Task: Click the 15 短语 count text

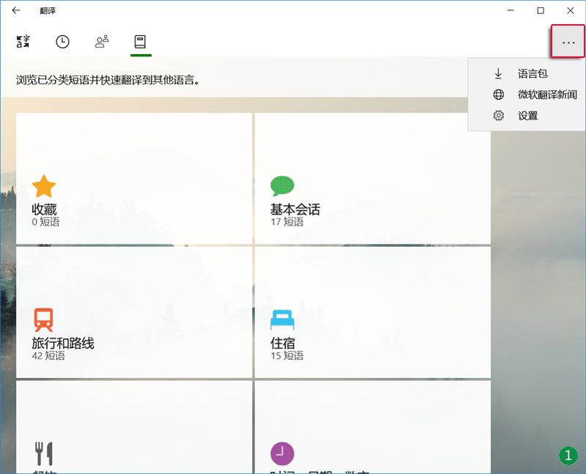Action: pyautogui.click(x=287, y=355)
